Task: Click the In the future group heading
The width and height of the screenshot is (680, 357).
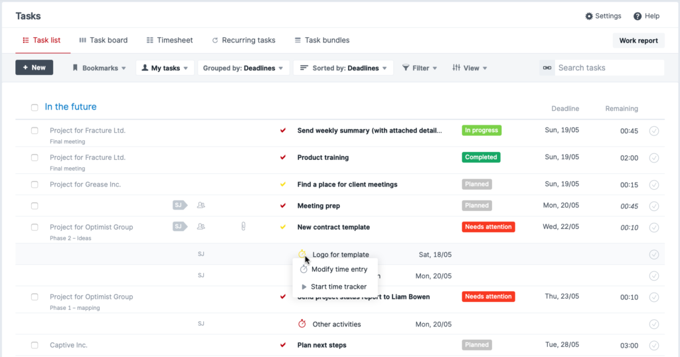Action: pos(70,107)
